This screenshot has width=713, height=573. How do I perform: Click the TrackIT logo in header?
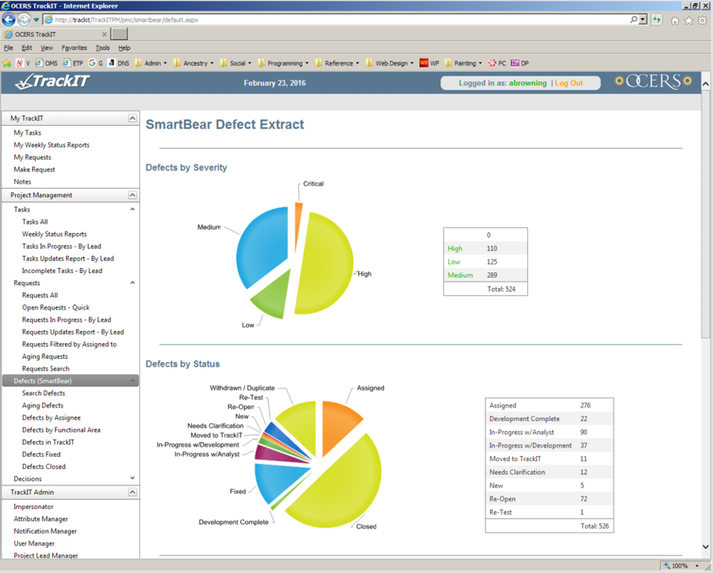52,82
